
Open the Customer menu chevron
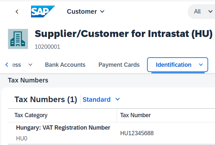[102, 11]
